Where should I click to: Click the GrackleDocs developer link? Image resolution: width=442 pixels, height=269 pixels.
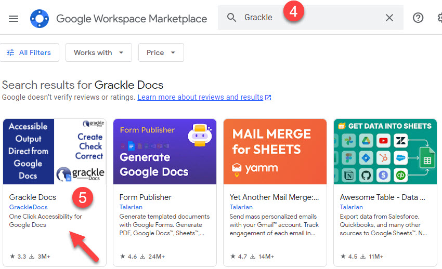[29, 207]
